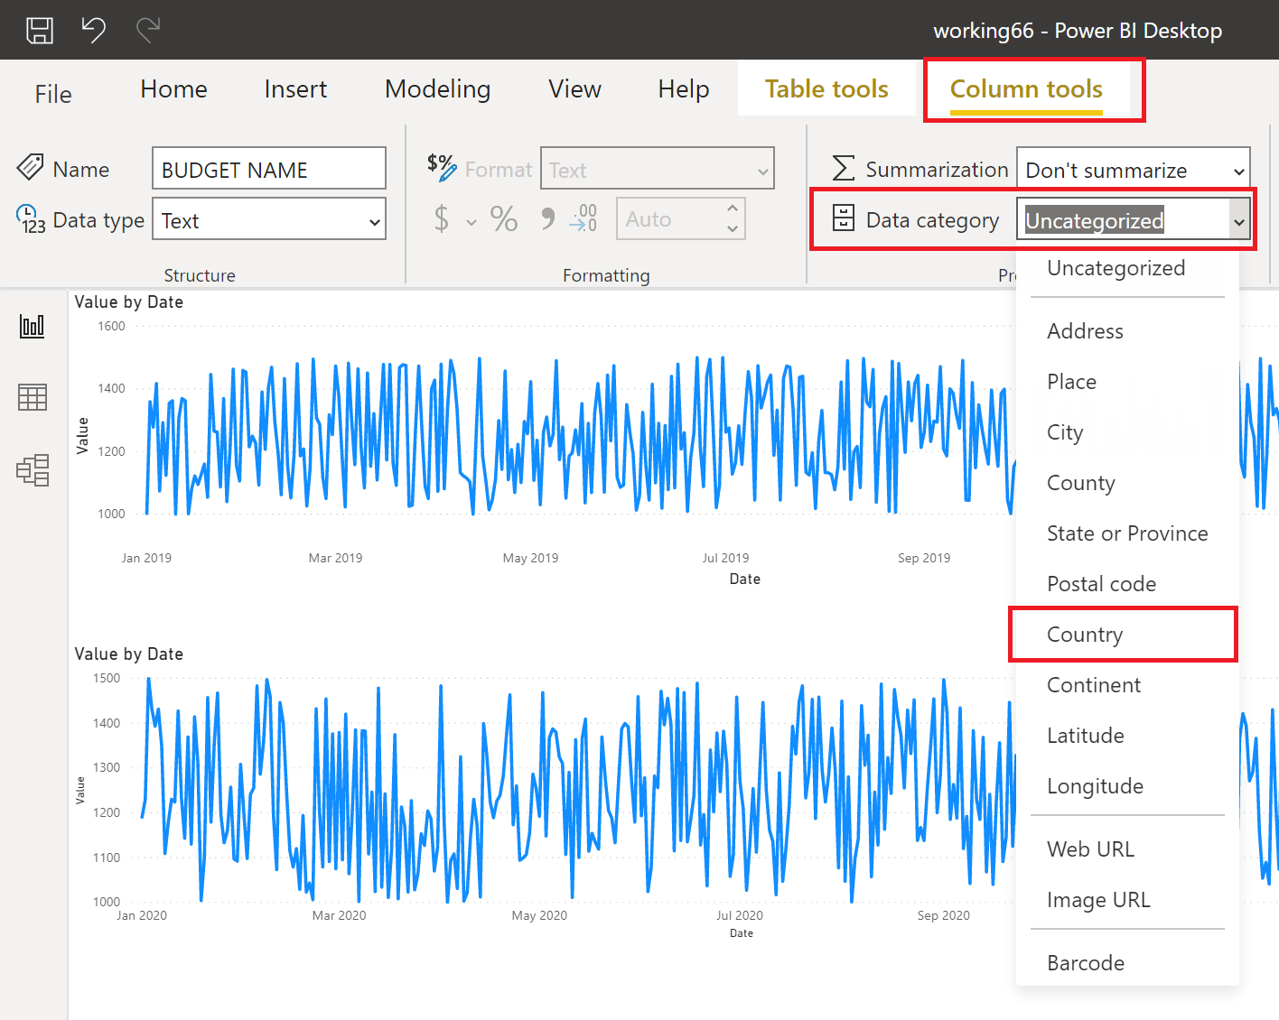Image resolution: width=1279 pixels, height=1020 pixels.
Task: Click the Undo arrow icon
Action: pyautogui.click(x=94, y=30)
